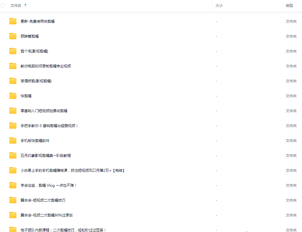This screenshot has width=302, height=232.
Task: Select the file name 更新-免费使用快剪辑
Action: (38, 21)
